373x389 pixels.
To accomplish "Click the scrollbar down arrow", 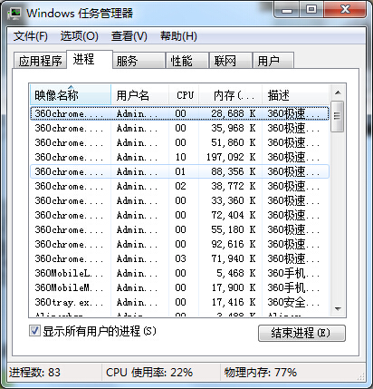I will pos(338,309).
